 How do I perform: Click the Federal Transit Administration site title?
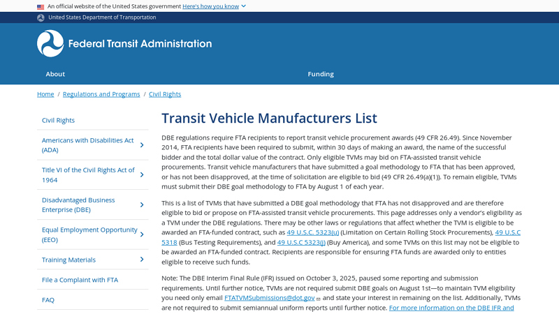140,44
